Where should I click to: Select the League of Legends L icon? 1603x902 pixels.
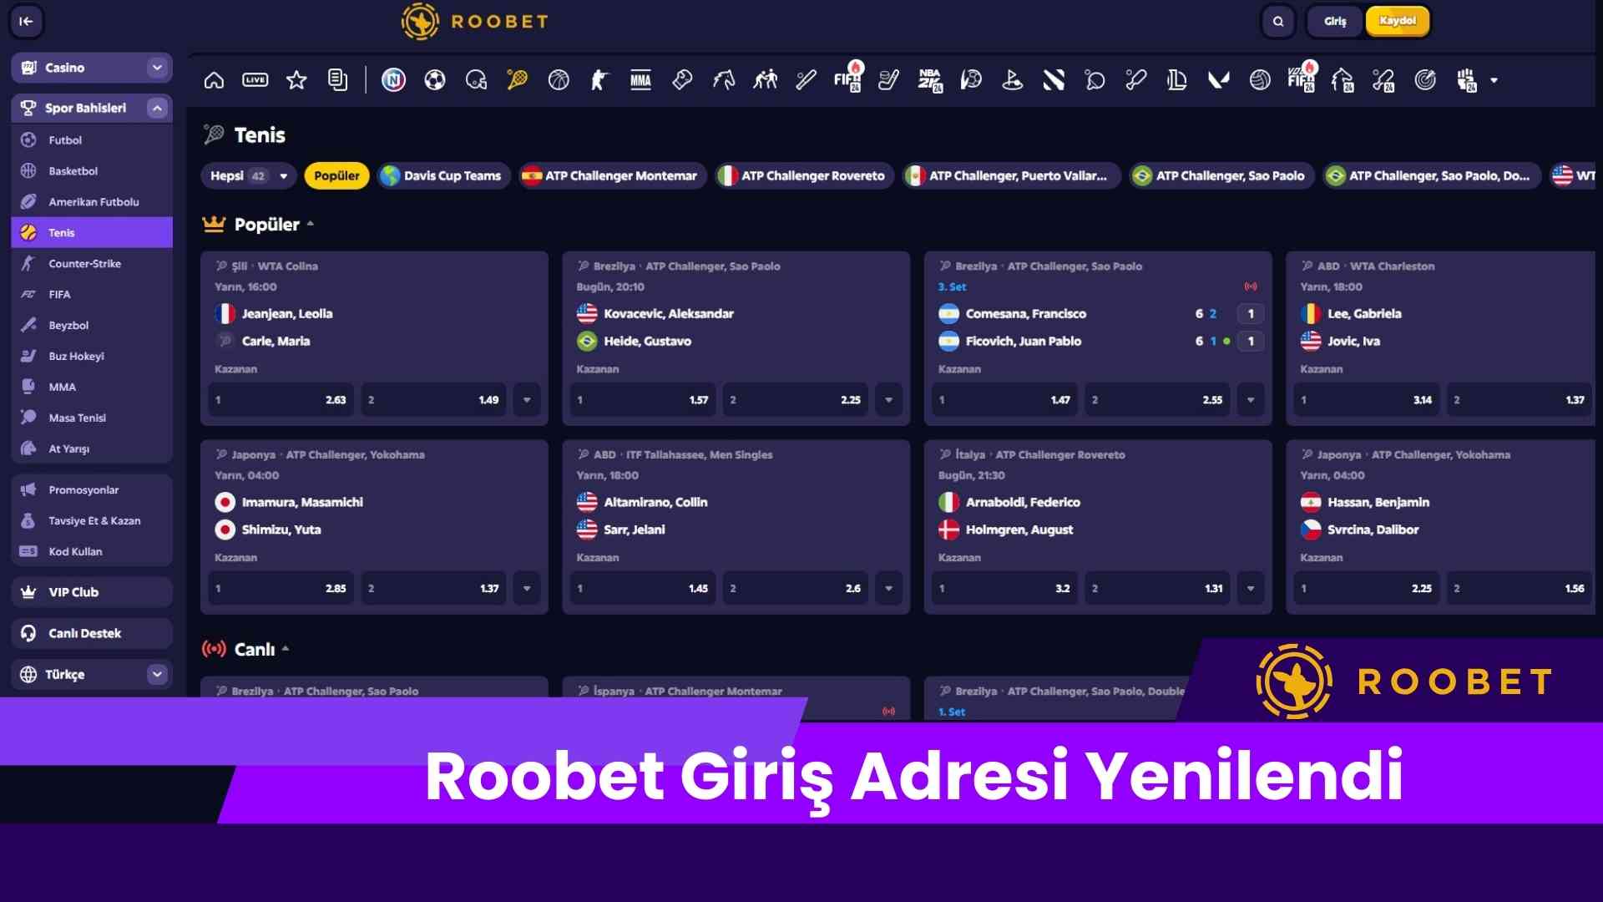click(x=1176, y=80)
